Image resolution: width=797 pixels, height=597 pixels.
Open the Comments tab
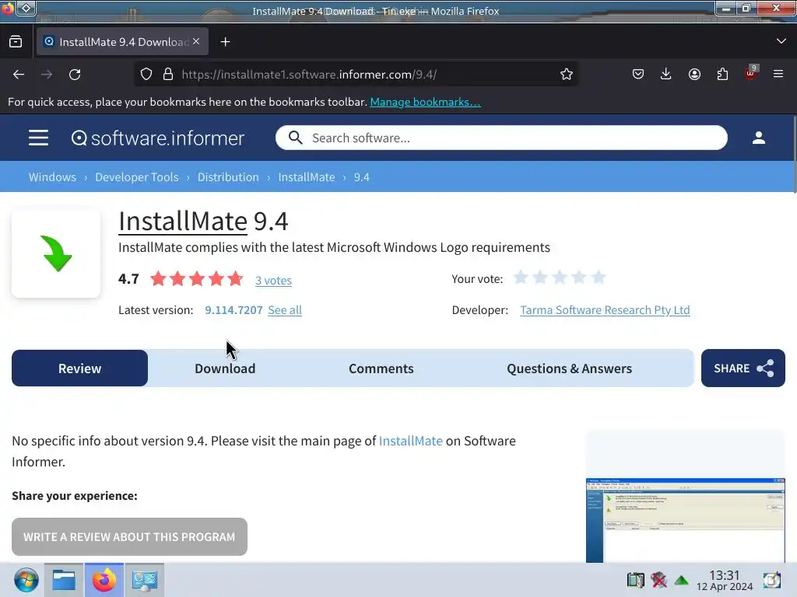point(381,368)
